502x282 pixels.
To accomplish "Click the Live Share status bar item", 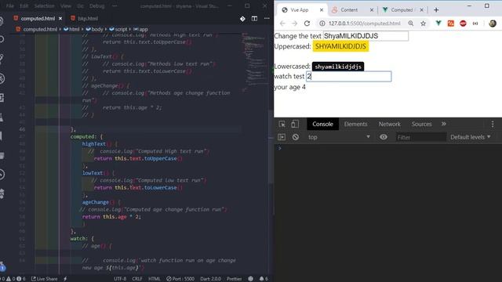I will [x=44, y=279].
